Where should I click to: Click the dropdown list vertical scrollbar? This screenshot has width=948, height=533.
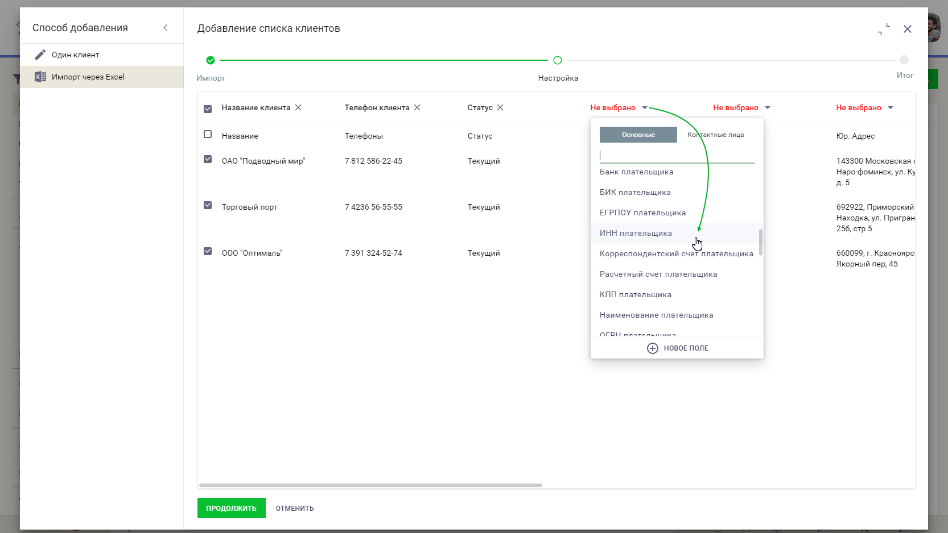761,243
